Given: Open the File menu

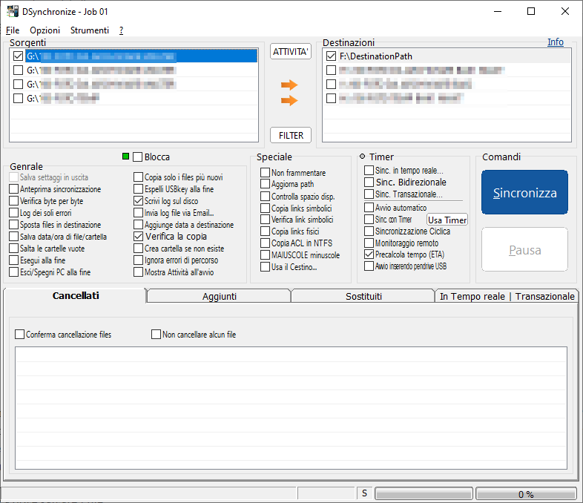Looking at the screenshot, I should (13, 30).
